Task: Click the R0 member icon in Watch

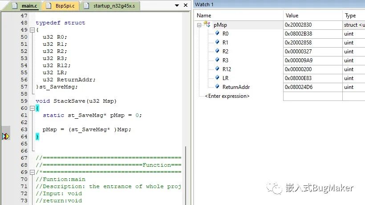Action: click(x=217, y=33)
